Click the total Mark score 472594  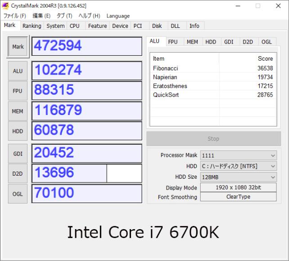point(87,46)
